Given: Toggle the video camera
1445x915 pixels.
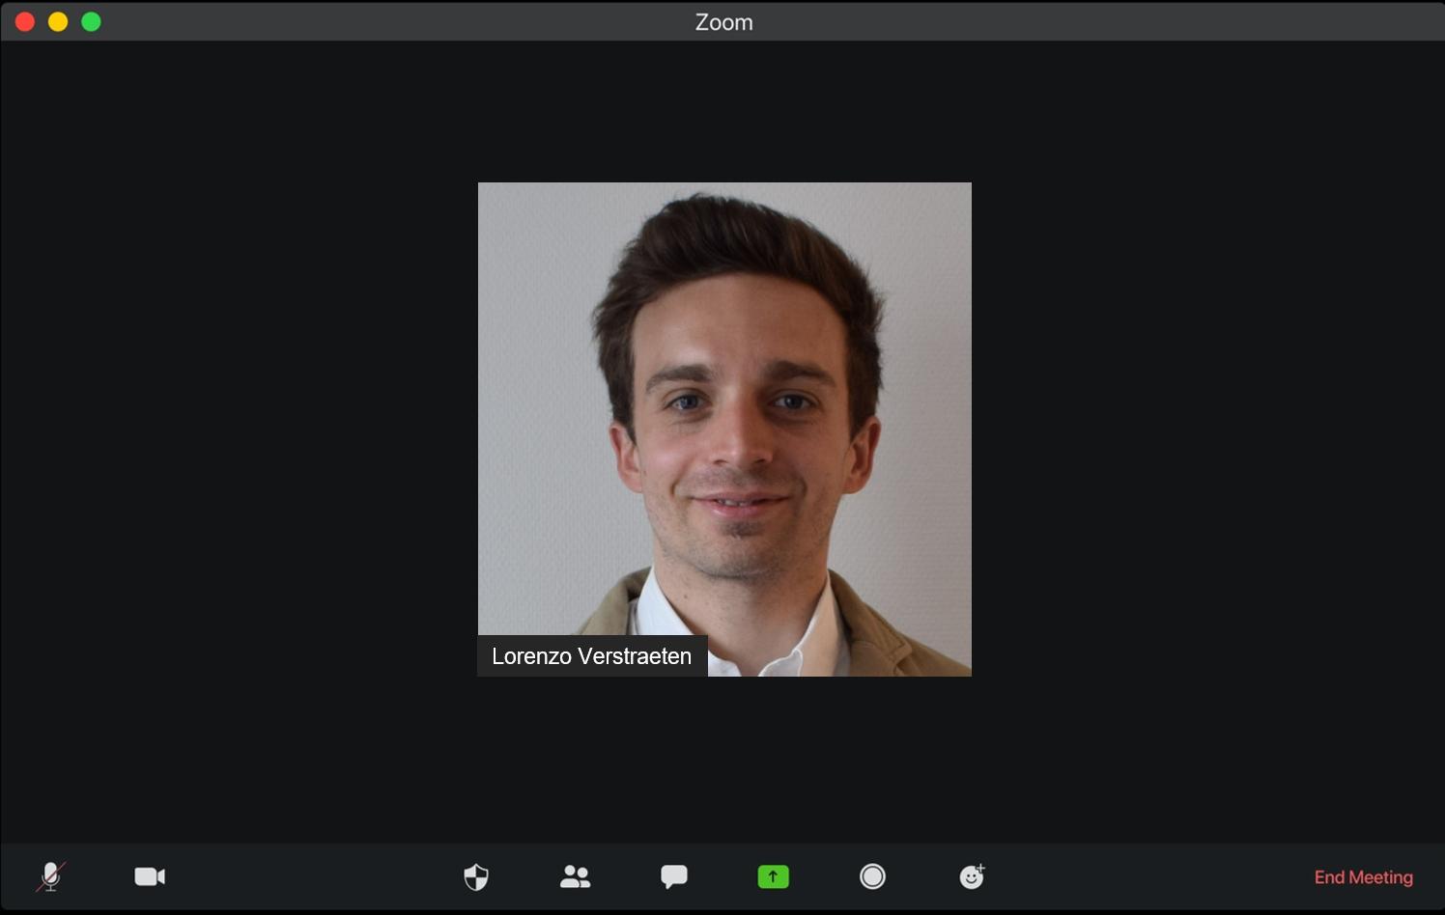Looking at the screenshot, I should 150,876.
